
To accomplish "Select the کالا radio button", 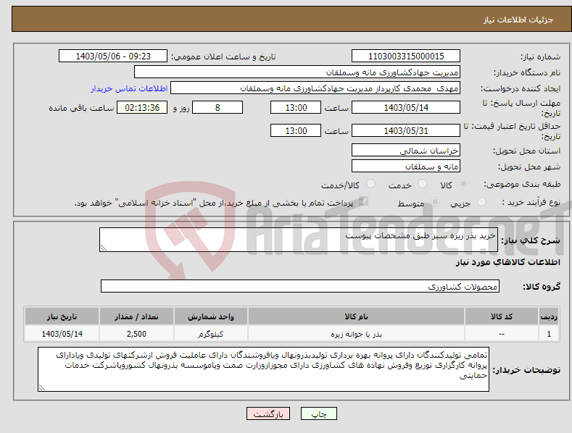I will 463,184.
